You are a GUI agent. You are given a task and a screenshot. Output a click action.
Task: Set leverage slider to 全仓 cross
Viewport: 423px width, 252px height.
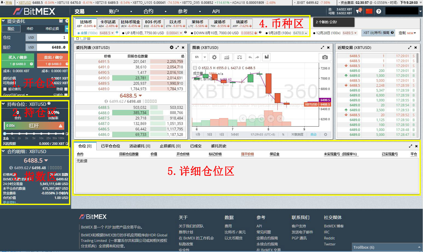5,134
